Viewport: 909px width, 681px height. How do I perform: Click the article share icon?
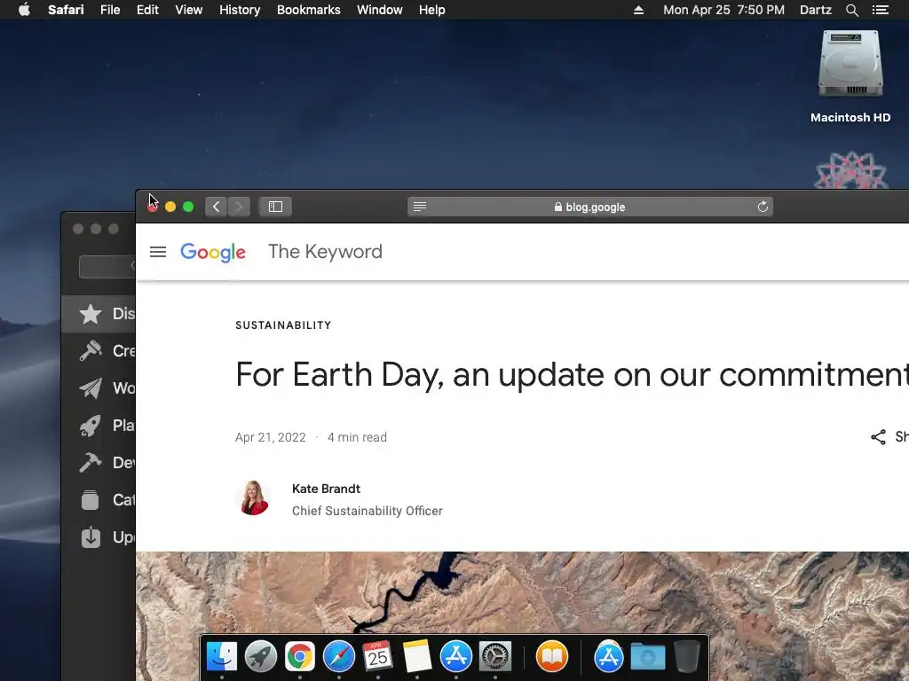pyautogui.click(x=878, y=437)
